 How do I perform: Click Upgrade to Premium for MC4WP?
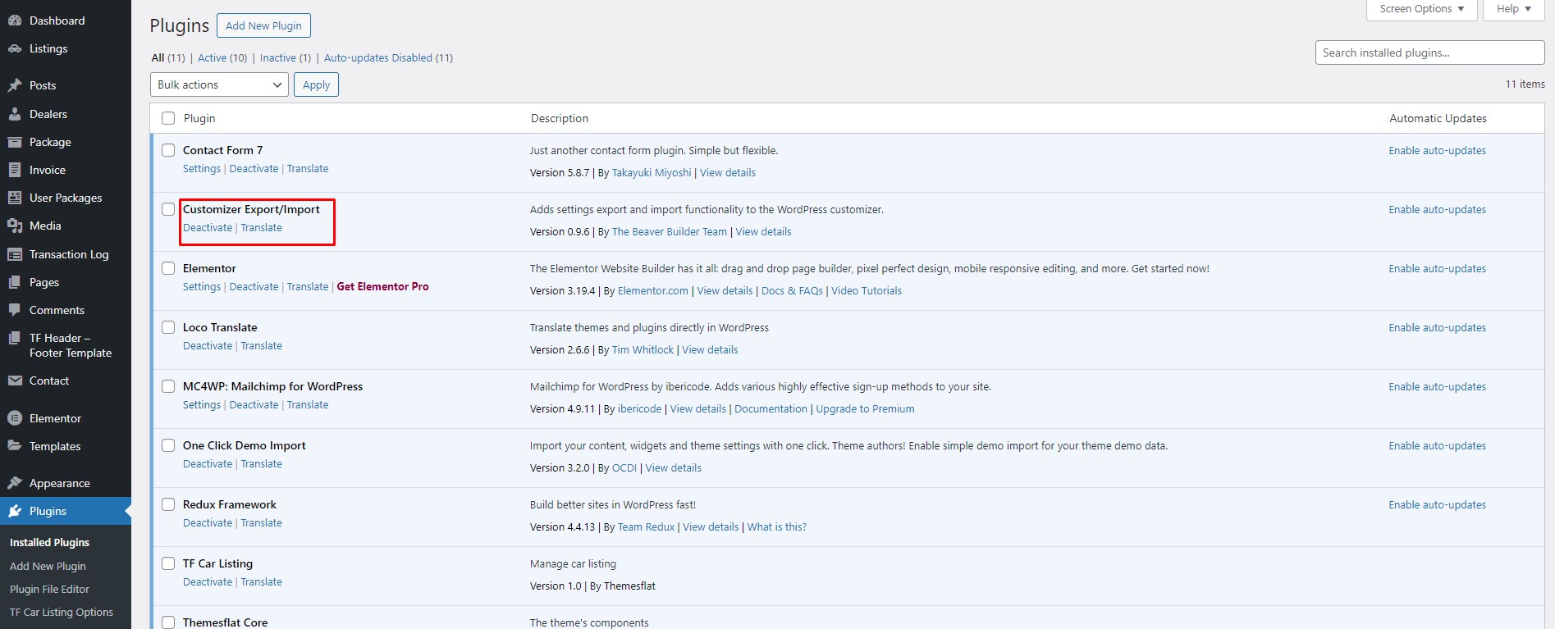click(x=865, y=408)
